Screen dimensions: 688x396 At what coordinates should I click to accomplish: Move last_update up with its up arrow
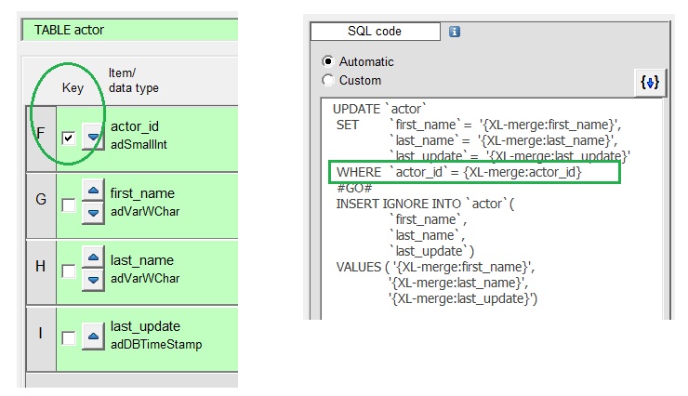pyautogui.click(x=93, y=337)
